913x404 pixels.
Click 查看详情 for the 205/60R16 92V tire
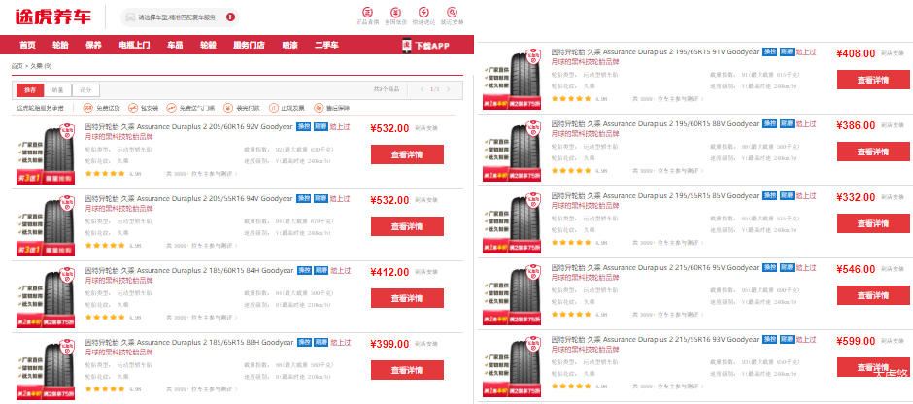[407, 154]
